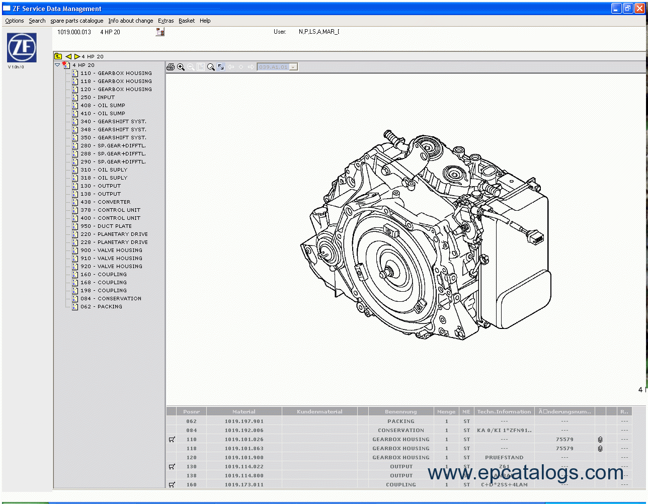
Task: Show the previous drawing with the left arrow
Action: pos(231,67)
